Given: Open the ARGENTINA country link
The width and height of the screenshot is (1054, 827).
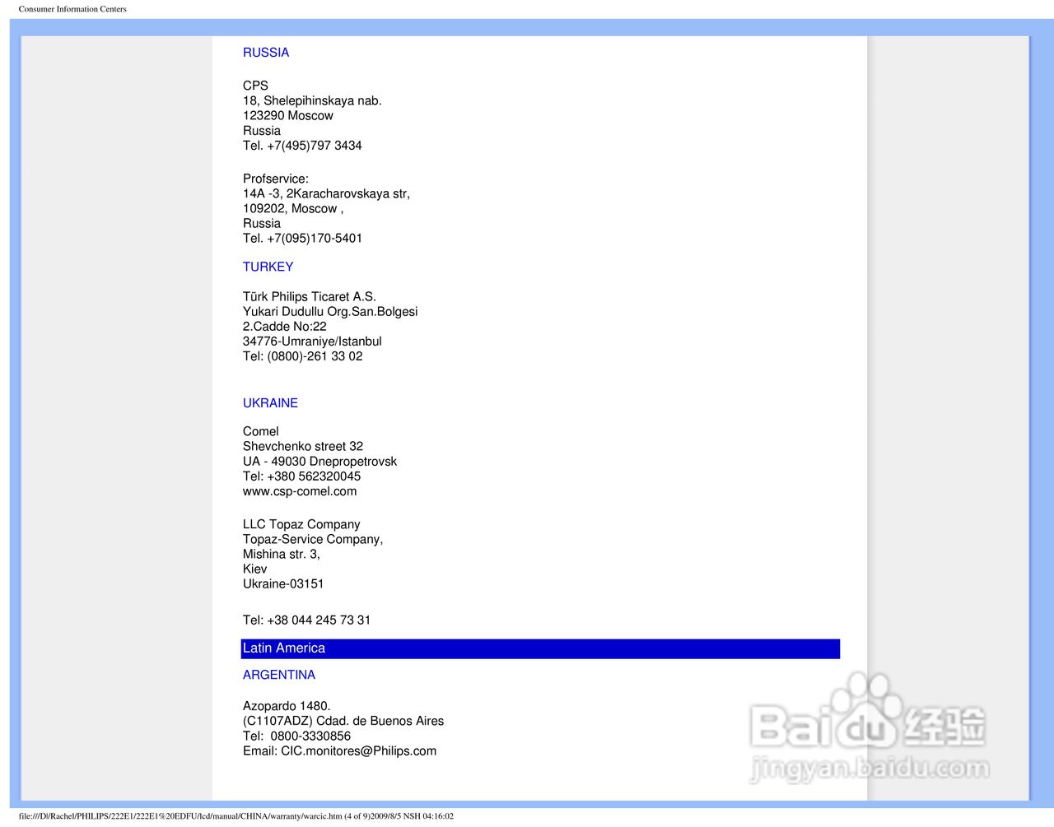Looking at the screenshot, I should point(278,675).
